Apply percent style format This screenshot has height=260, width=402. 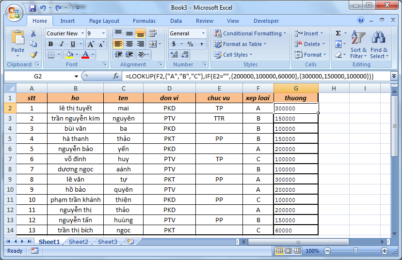point(190,44)
